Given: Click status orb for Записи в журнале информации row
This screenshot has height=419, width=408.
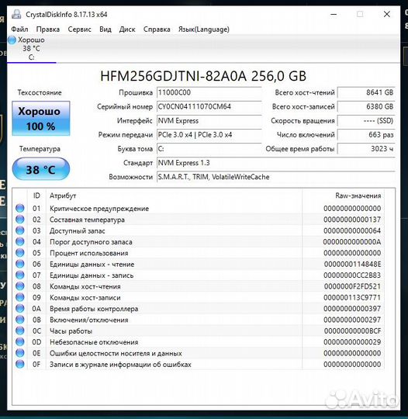Looking at the screenshot, I should click(x=19, y=364).
